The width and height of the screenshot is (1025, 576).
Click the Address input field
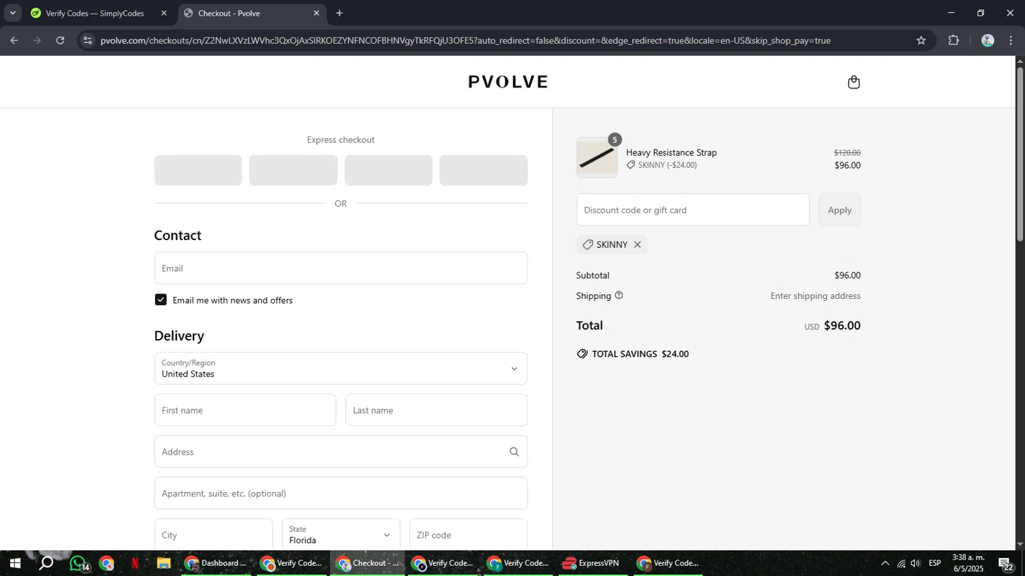(341, 452)
